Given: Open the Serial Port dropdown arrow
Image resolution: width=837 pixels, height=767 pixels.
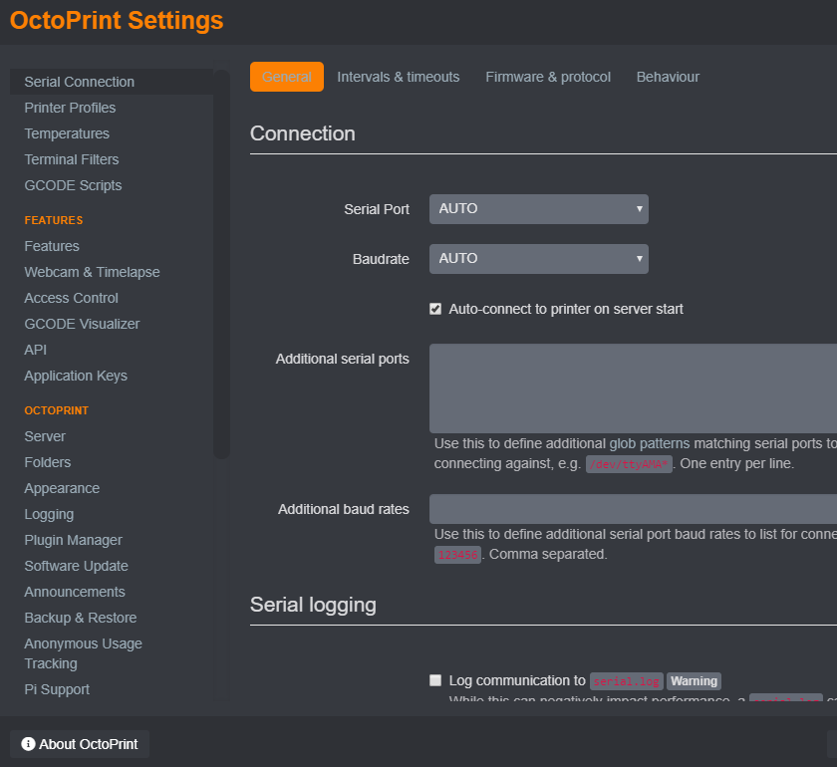Looking at the screenshot, I should pyautogui.click(x=637, y=209).
